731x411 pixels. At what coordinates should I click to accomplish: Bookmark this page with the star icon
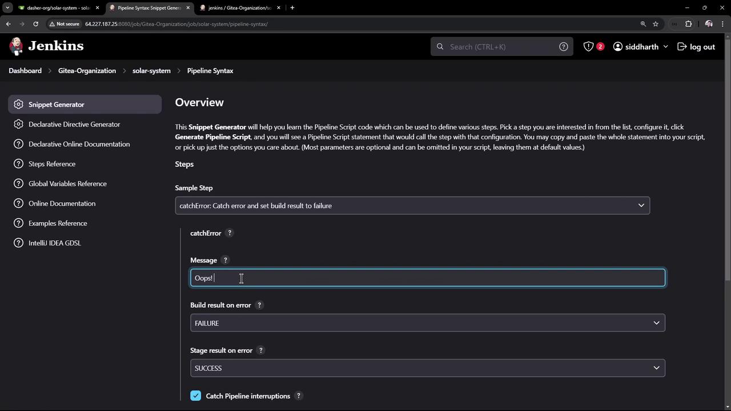point(656,24)
